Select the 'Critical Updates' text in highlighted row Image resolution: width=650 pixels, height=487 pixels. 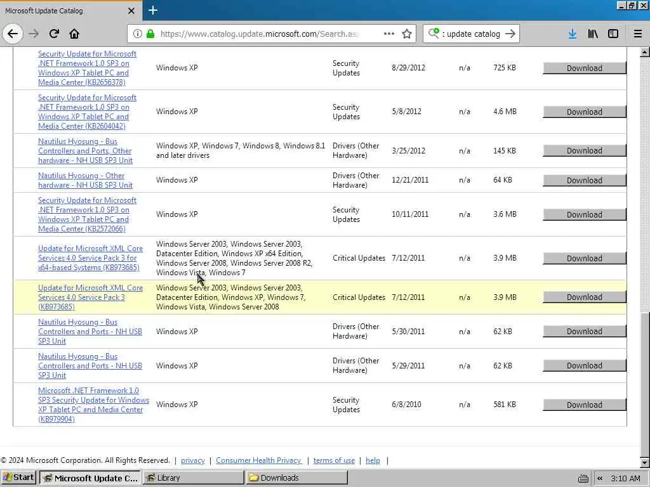[359, 297]
